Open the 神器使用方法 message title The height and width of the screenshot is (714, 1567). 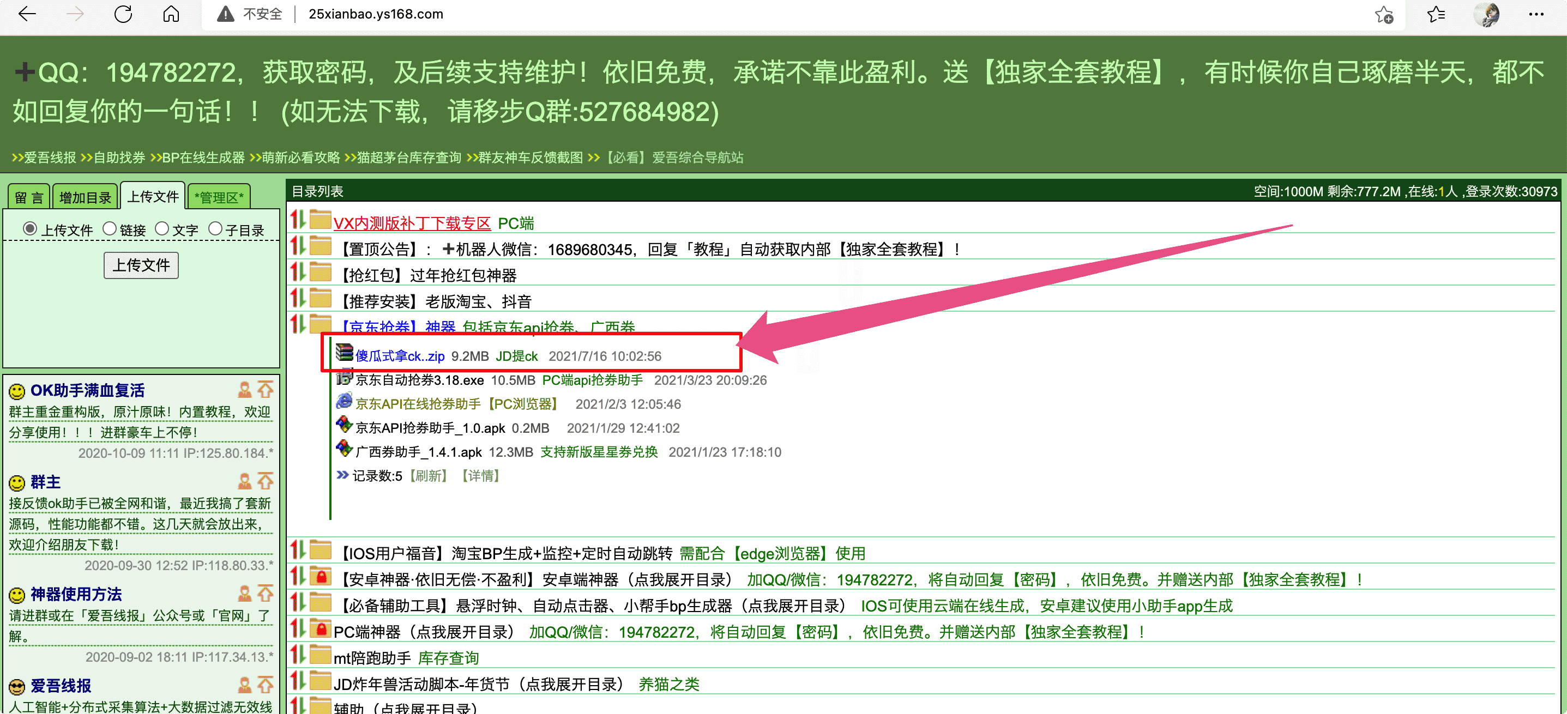tap(76, 594)
